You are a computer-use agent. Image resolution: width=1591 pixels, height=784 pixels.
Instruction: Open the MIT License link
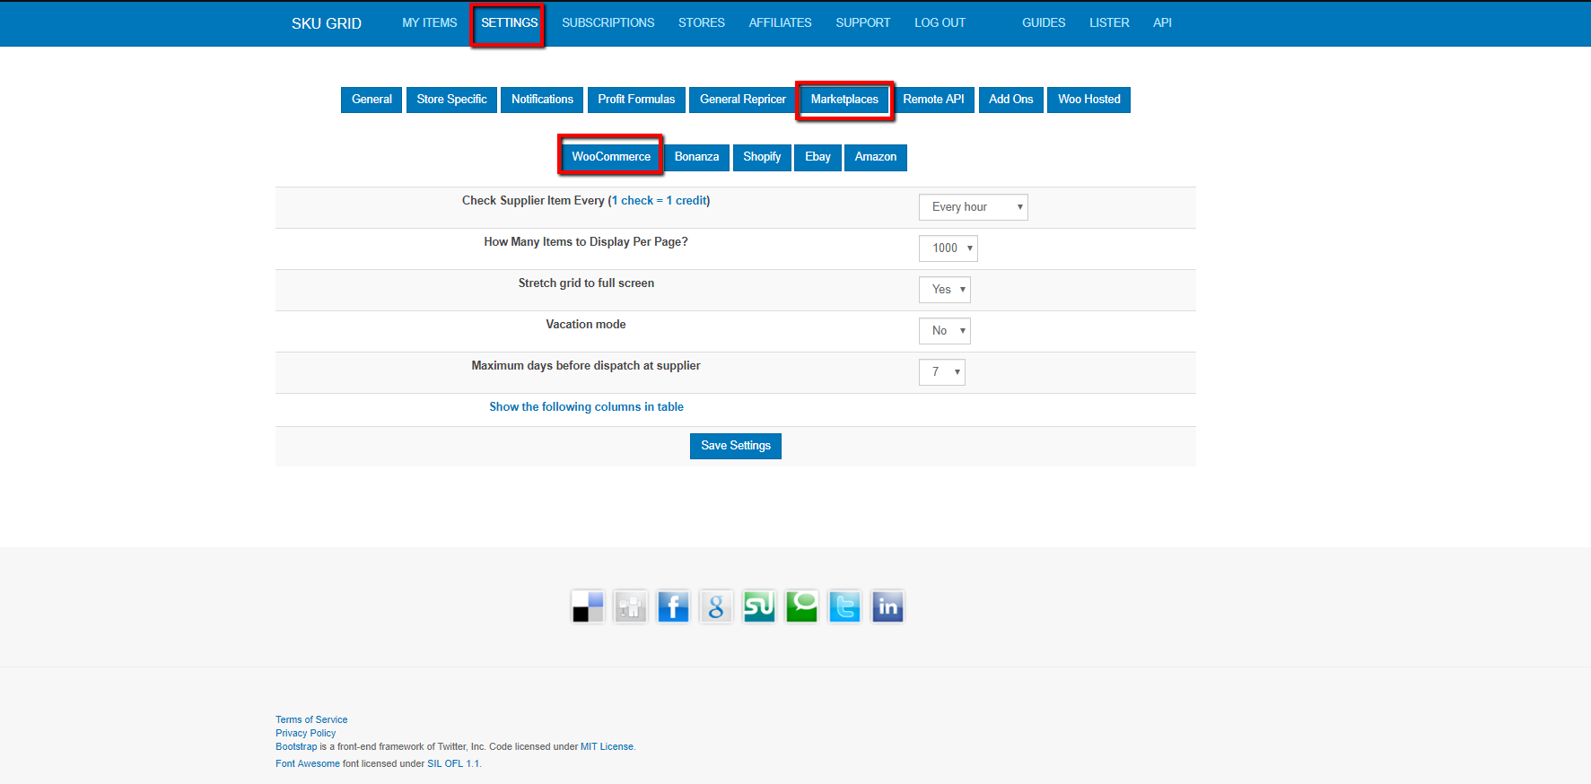[607, 746]
